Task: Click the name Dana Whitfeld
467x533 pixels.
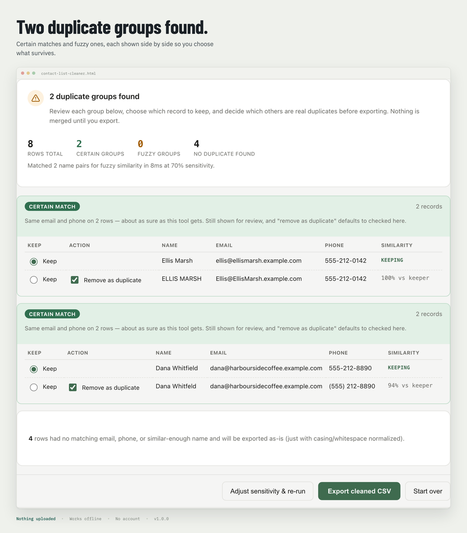Action: pos(176,386)
